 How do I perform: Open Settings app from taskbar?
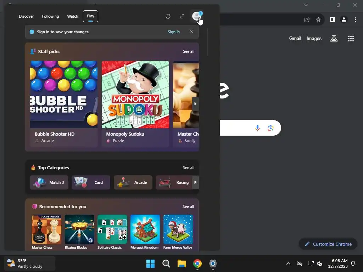(x=213, y=263)
